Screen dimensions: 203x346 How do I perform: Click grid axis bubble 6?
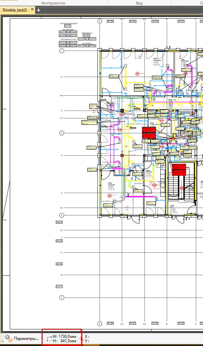click(x=62, y=215)
